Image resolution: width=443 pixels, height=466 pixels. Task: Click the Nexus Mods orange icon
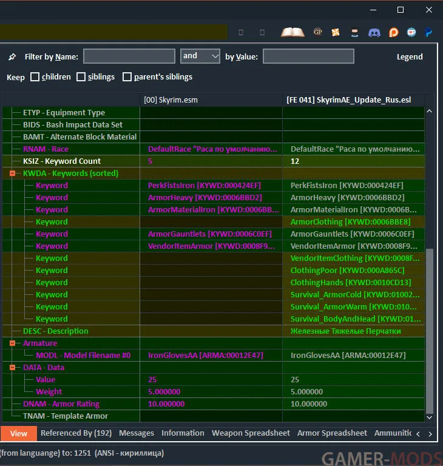[336, 32]
